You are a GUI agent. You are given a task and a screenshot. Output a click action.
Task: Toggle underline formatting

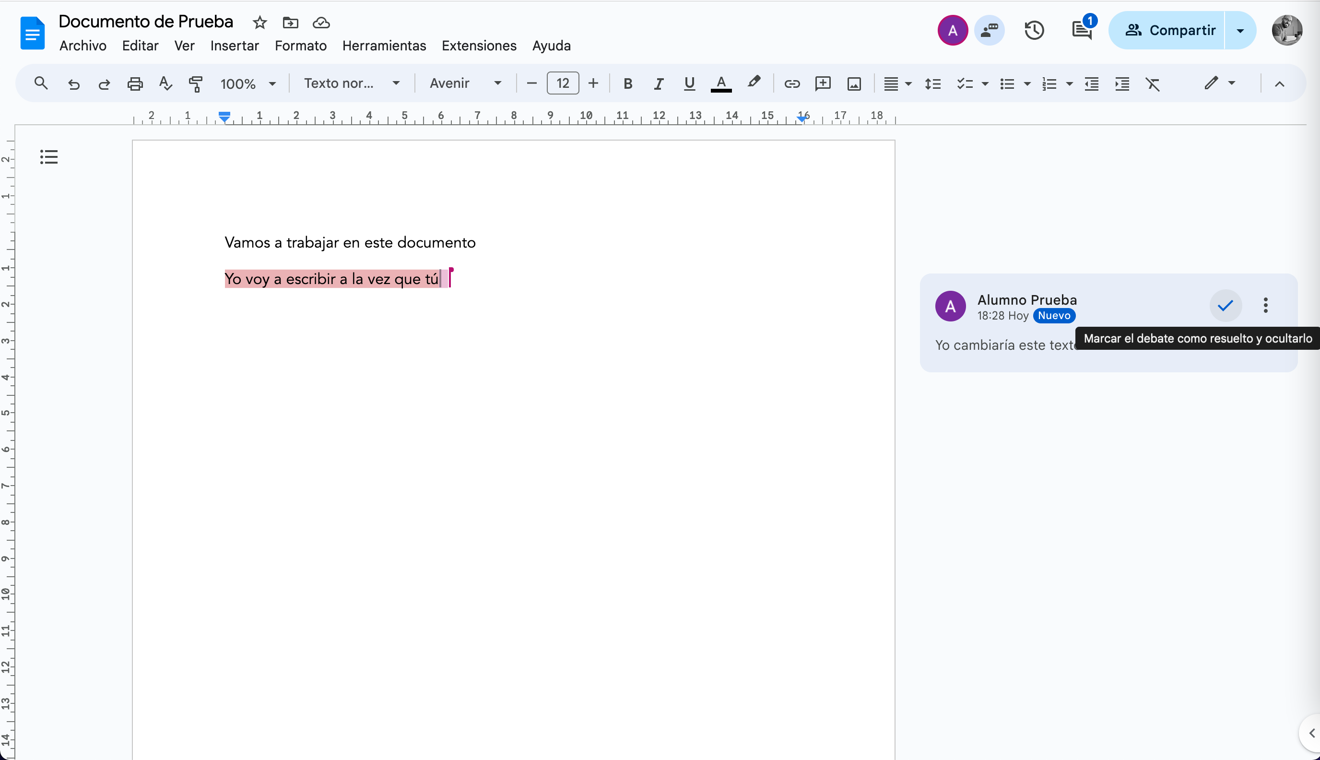point(689,83)
